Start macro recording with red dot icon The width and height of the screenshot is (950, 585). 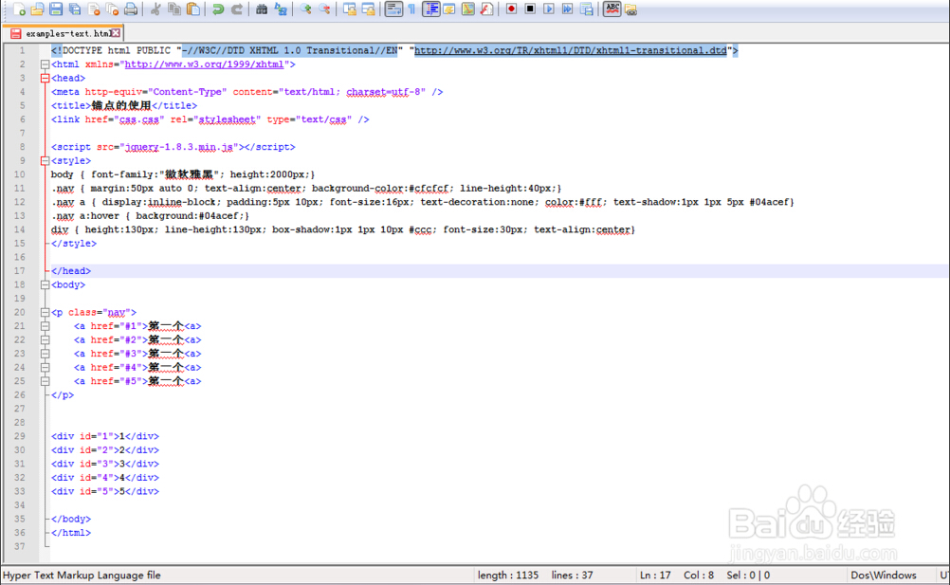[511, 9]
